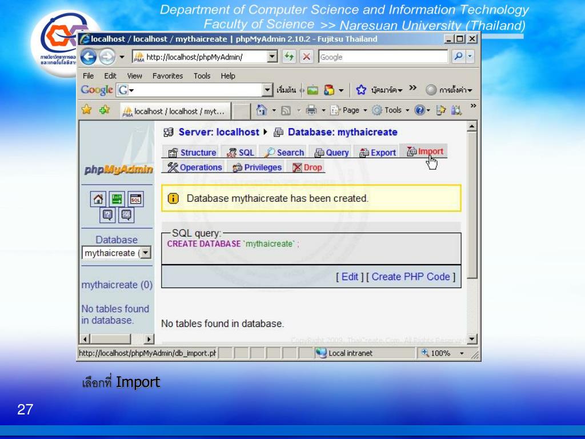This screenshot has width=585, height=439.
Task: Click the browser Forward arrow
Action: pyautogui.click(x=107, y=57)
